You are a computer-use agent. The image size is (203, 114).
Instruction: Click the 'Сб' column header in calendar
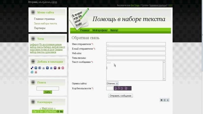point(58,111)
